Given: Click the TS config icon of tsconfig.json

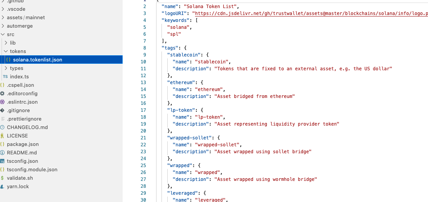Looking at the screenshot, I should (x=2, y=161).
